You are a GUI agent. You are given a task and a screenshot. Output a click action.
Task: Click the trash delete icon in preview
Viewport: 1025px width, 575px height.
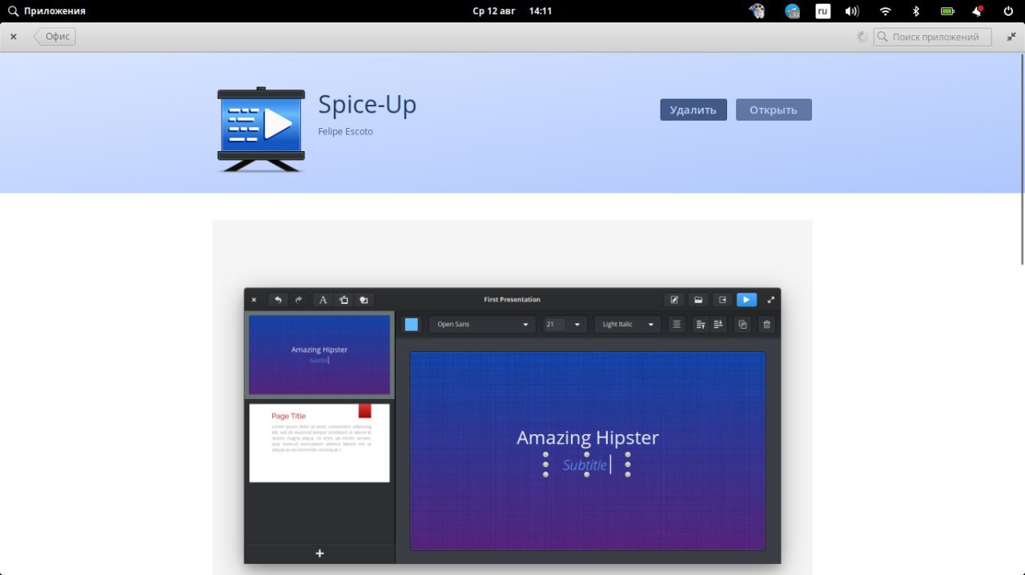(x=767, y=324)
